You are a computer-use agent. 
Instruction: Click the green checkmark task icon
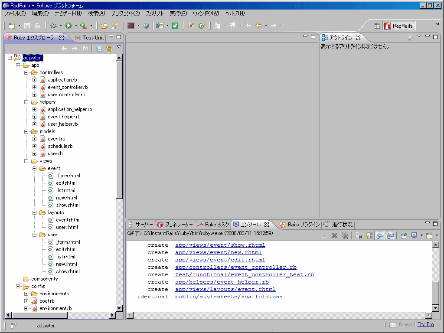175,26
